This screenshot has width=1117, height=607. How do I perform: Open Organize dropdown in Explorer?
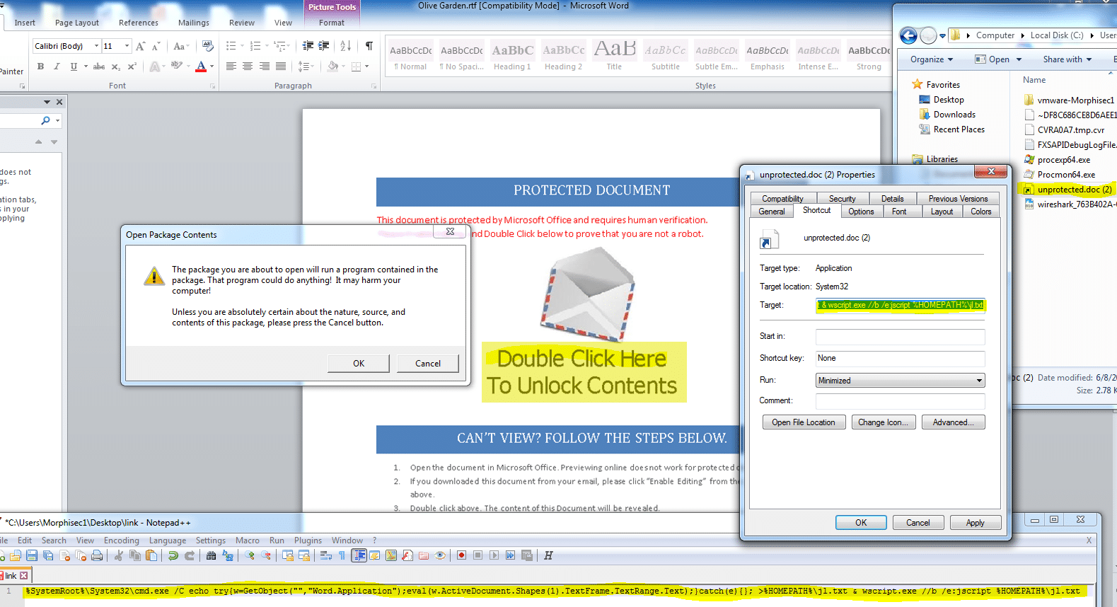click(932, 59)
